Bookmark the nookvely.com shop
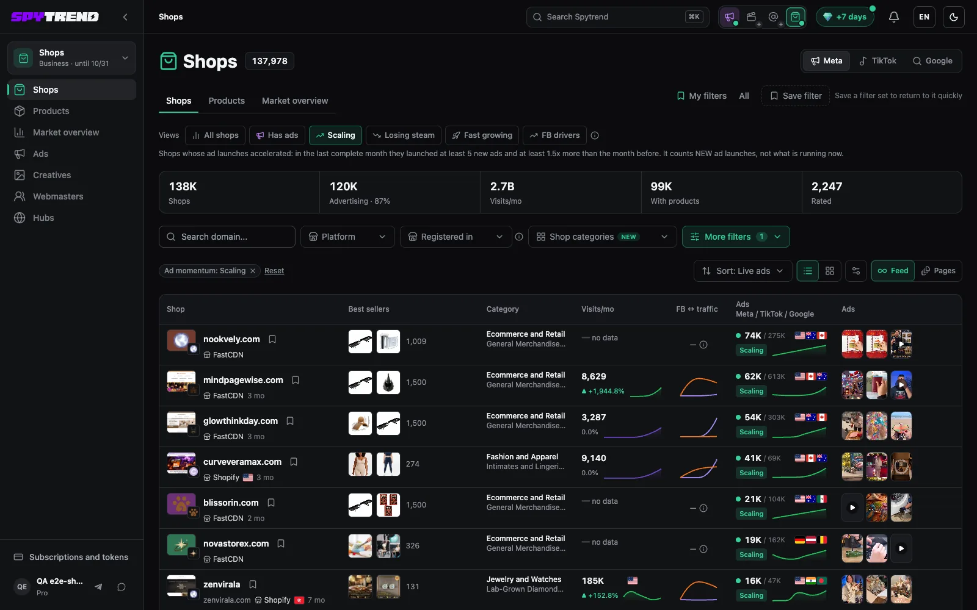The image size is (977, 610). coord(272,339)
